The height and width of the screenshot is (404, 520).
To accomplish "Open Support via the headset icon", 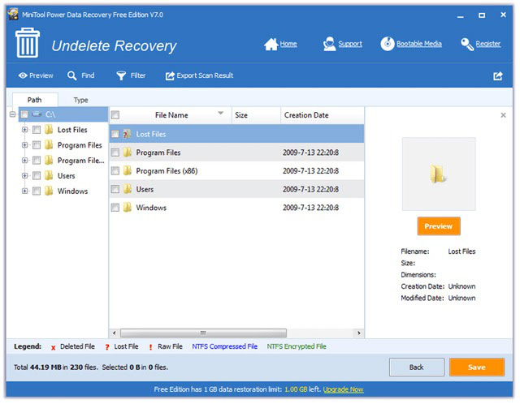I will [329, 44].
